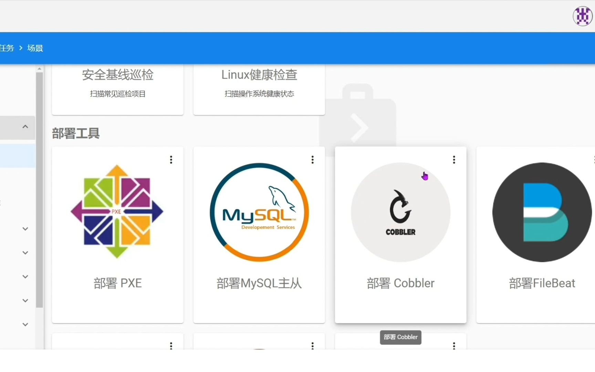Expand the last sidebar chevron item
The image size is (595, 372).
(x=25, y=324)
